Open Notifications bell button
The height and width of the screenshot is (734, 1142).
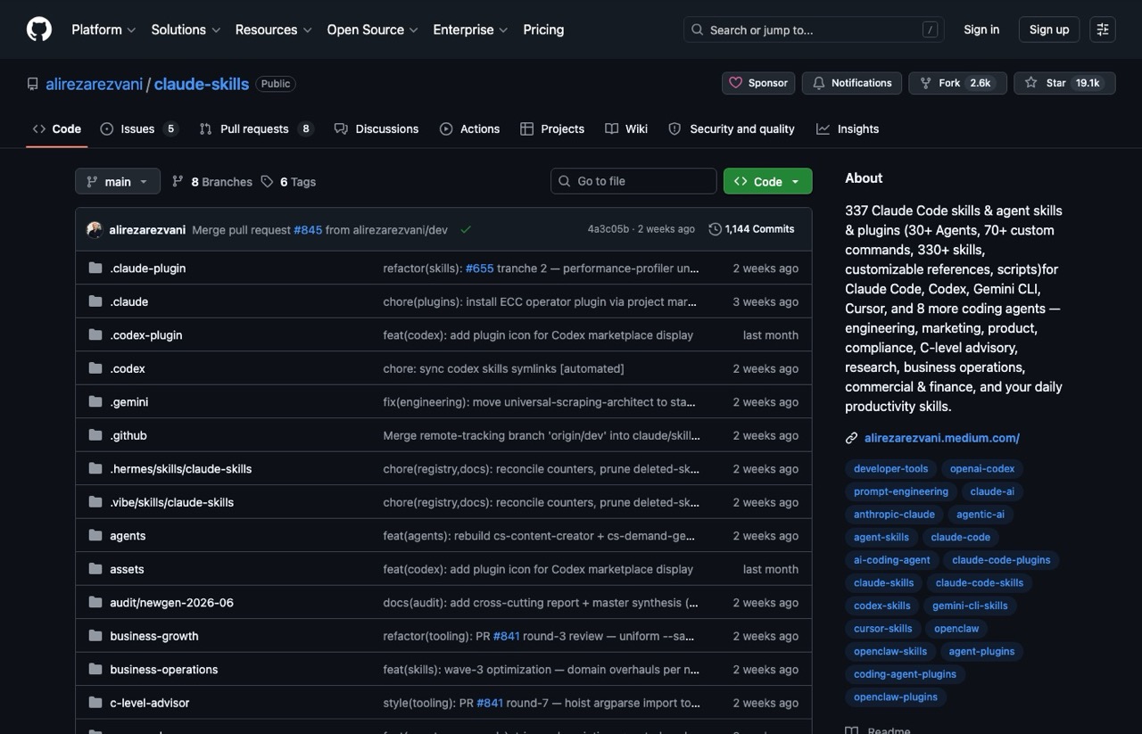pyautogui.click(x=852, y=83)
